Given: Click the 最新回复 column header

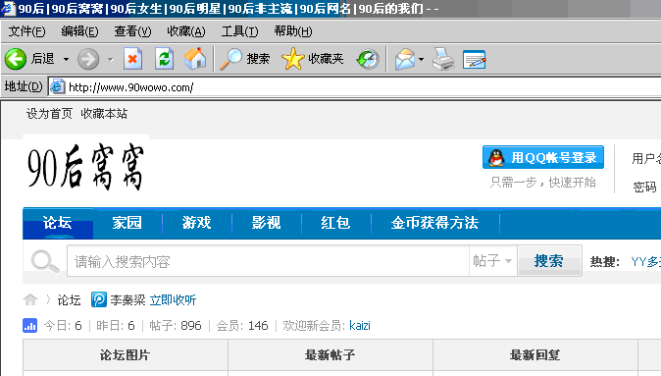Looking at the screenshot, I should click(535, 355).
